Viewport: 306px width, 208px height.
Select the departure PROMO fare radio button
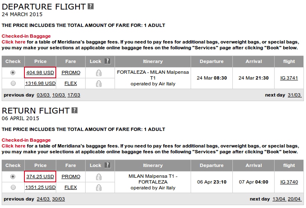(13, 73)
